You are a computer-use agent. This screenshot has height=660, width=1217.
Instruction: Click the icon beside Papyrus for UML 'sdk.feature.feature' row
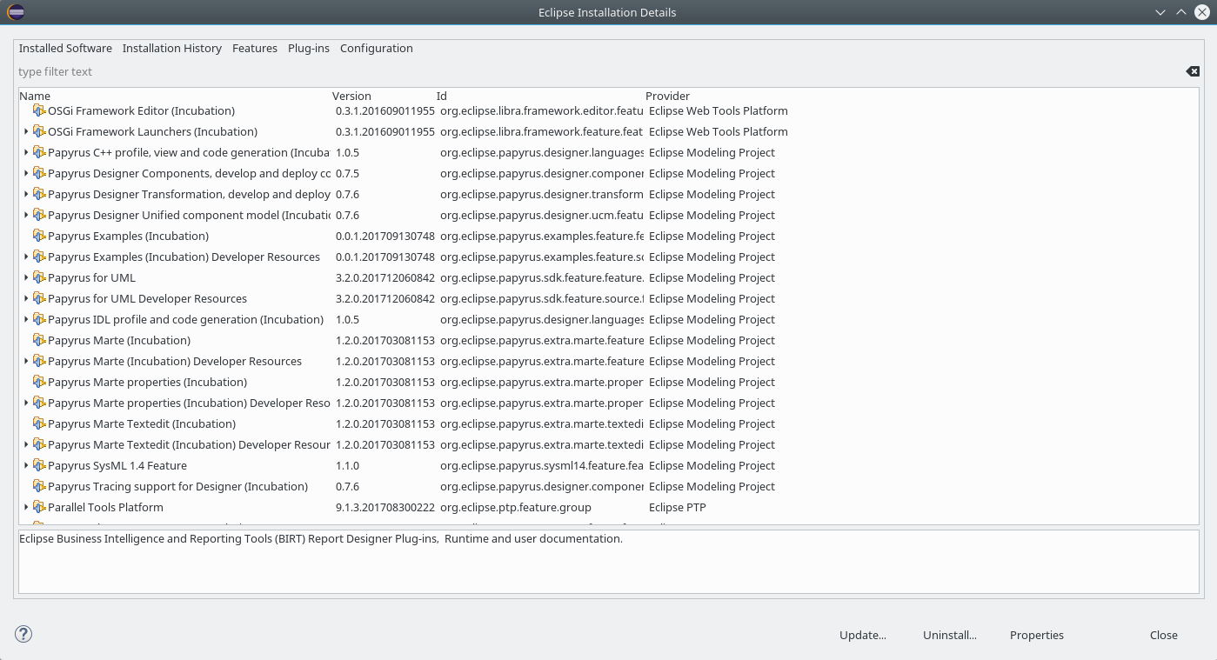point(39,277)
